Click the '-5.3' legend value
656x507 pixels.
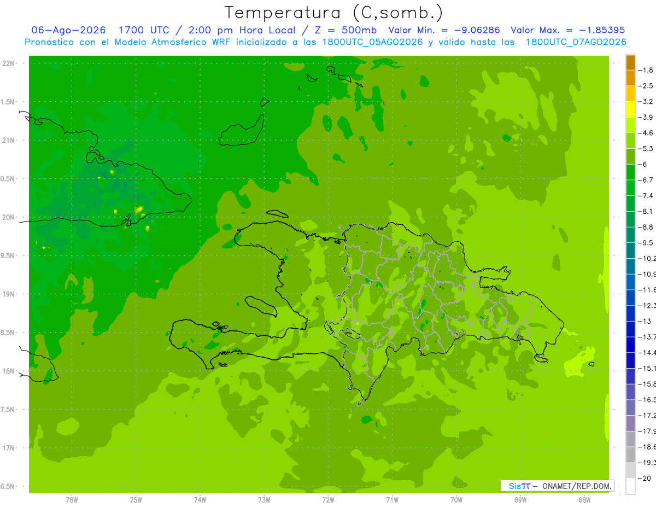pyautogui.click(x=647, y=148)
